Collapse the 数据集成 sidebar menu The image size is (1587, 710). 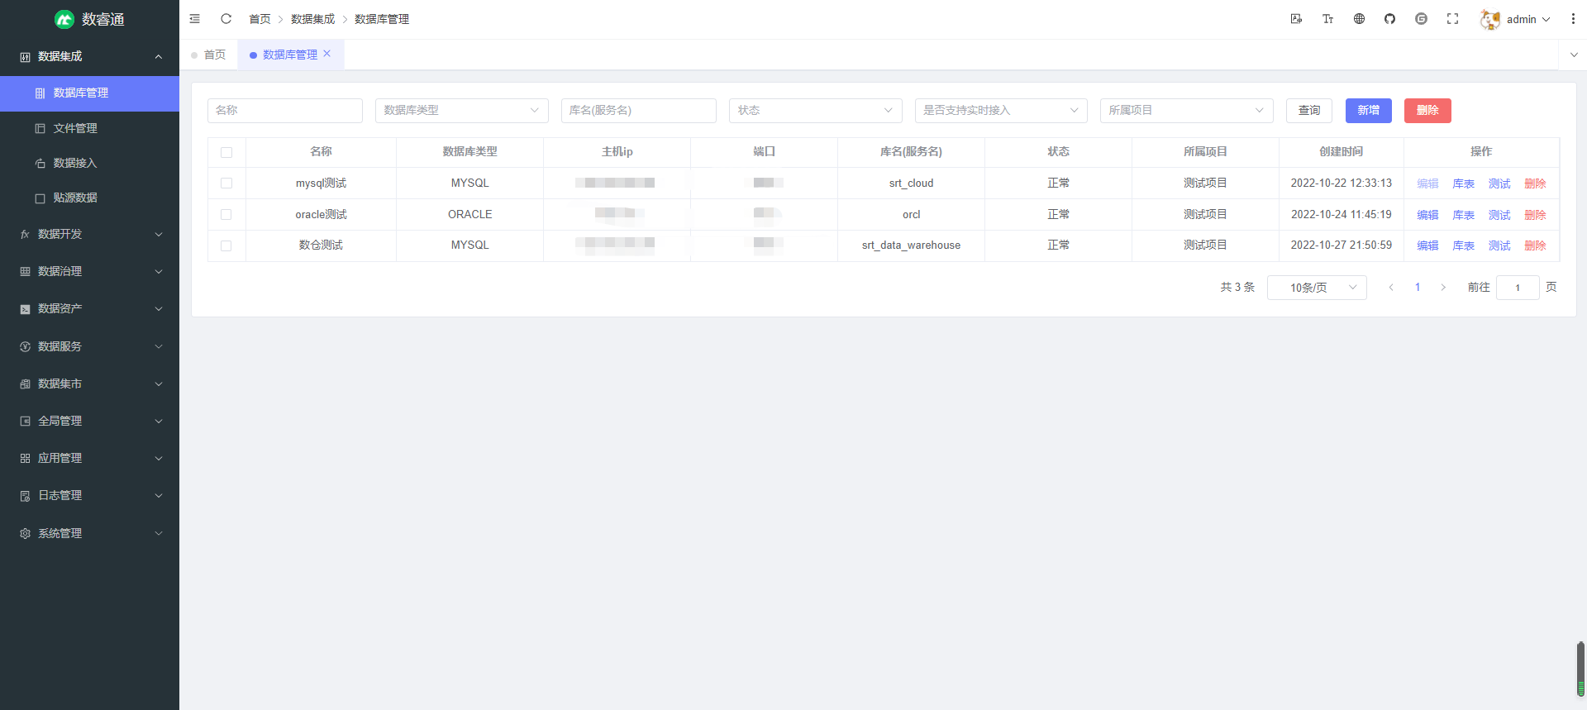coord(89,56)
